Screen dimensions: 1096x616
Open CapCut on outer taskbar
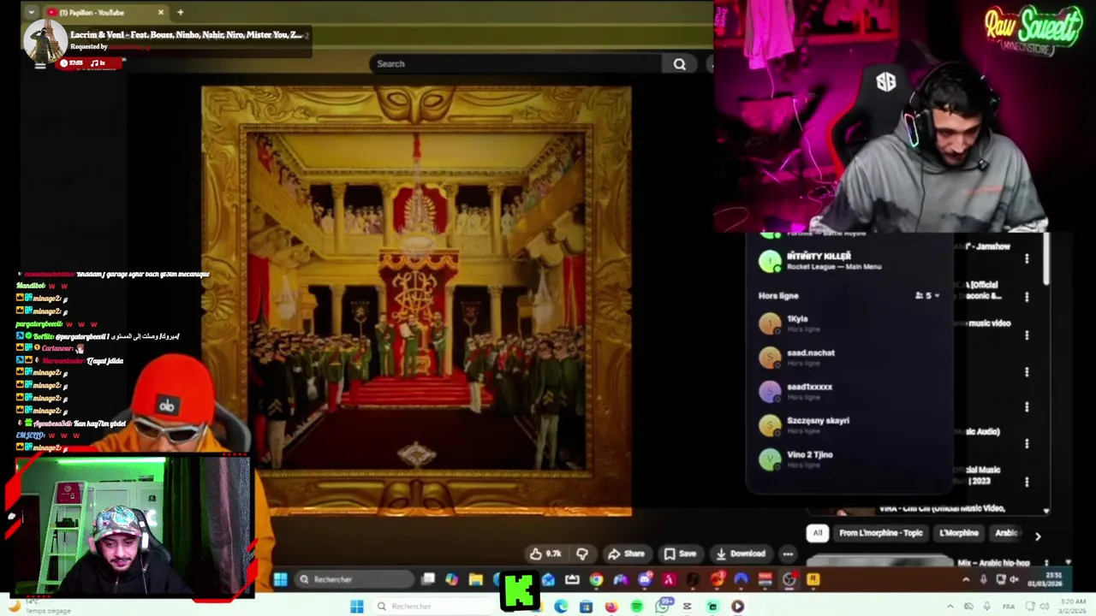pyautogui.click(x=687, y=607)
